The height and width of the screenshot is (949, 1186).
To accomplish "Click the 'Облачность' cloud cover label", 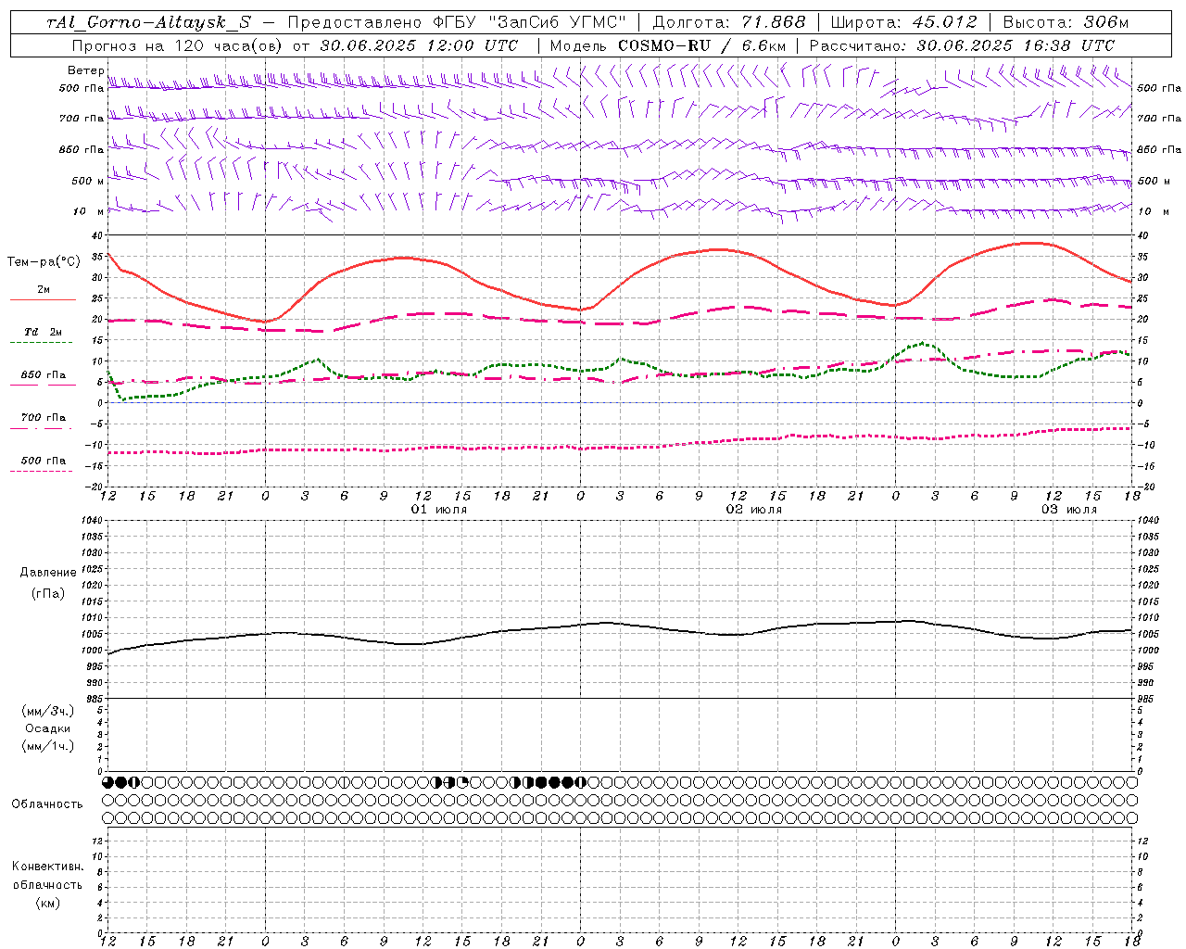I will 47,804.
